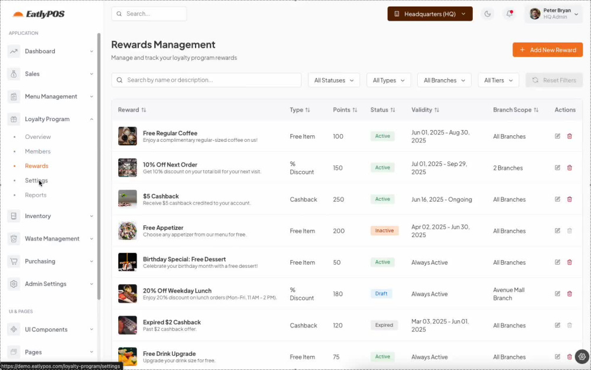Open the floating settings gear button
This screenshot has height=370, width=591.
point(582,356)
